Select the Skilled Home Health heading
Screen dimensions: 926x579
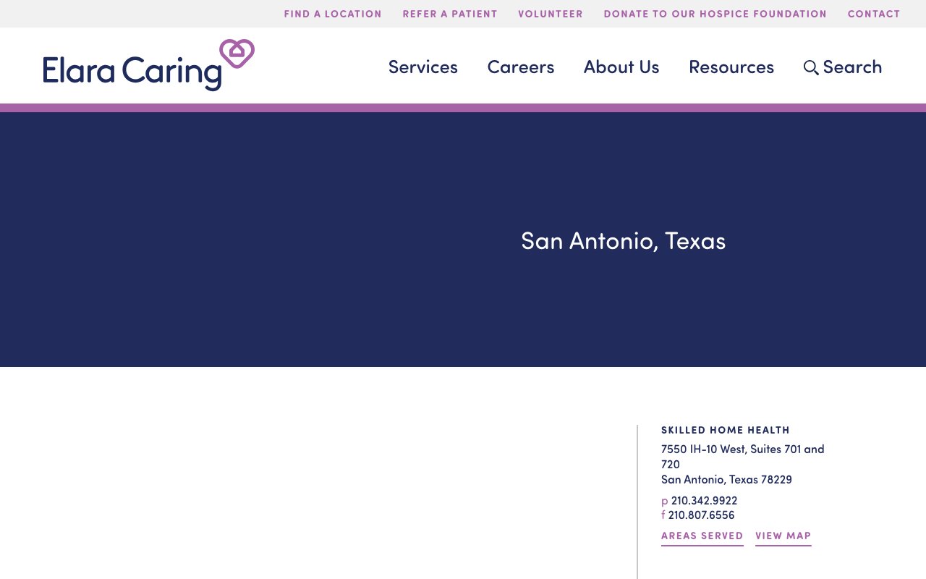pyautogui.click(x=726, y=430)
